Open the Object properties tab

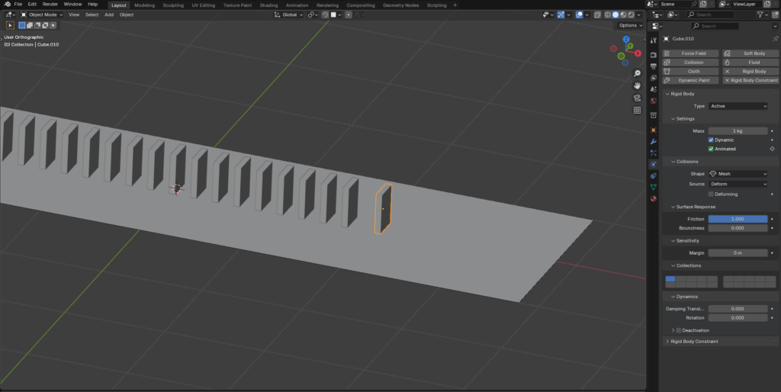(654, 130)
